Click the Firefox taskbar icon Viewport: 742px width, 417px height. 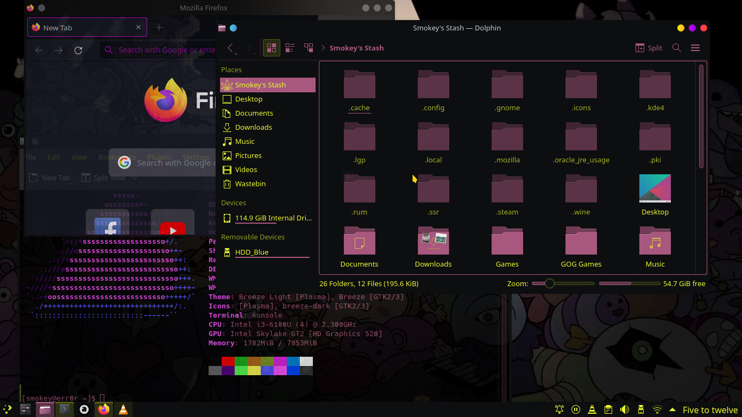click(104, 409)
